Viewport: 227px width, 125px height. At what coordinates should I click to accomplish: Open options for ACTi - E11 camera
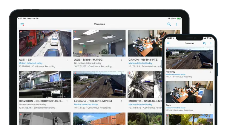click(67, 60)
